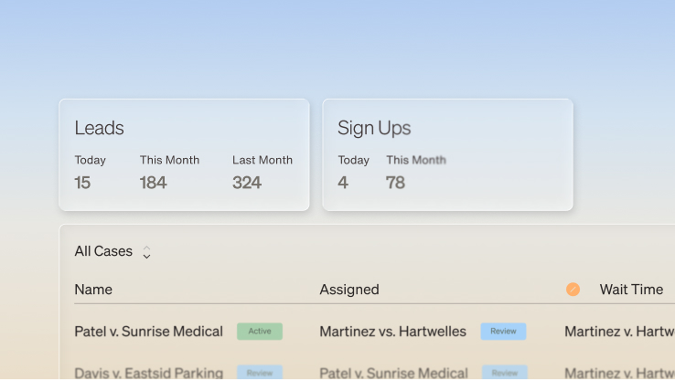Click Leads This Month value 184
The image size is (675, 380).
(154, 183)
